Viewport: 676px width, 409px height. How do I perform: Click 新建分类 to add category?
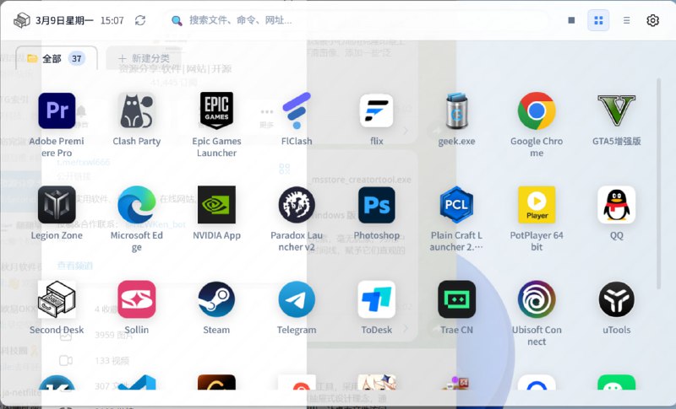pos(144,58)
